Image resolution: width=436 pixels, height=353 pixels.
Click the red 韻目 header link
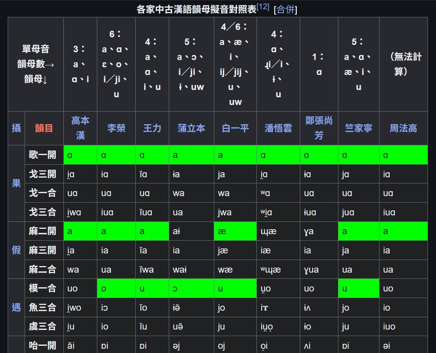[44, 128]
